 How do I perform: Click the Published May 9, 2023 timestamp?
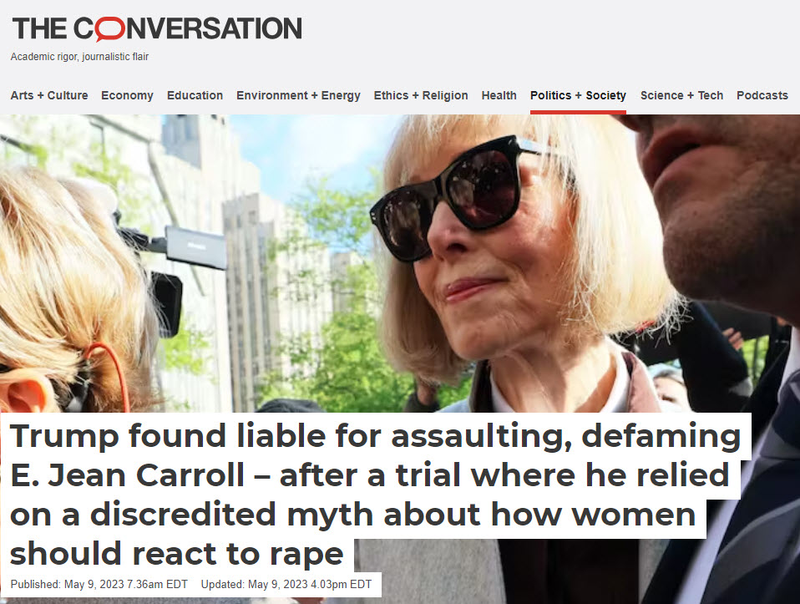pos(99,584)
